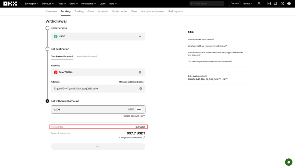Click the download app icon
This screenshot has height=168, width=295.
coord(269,4)
